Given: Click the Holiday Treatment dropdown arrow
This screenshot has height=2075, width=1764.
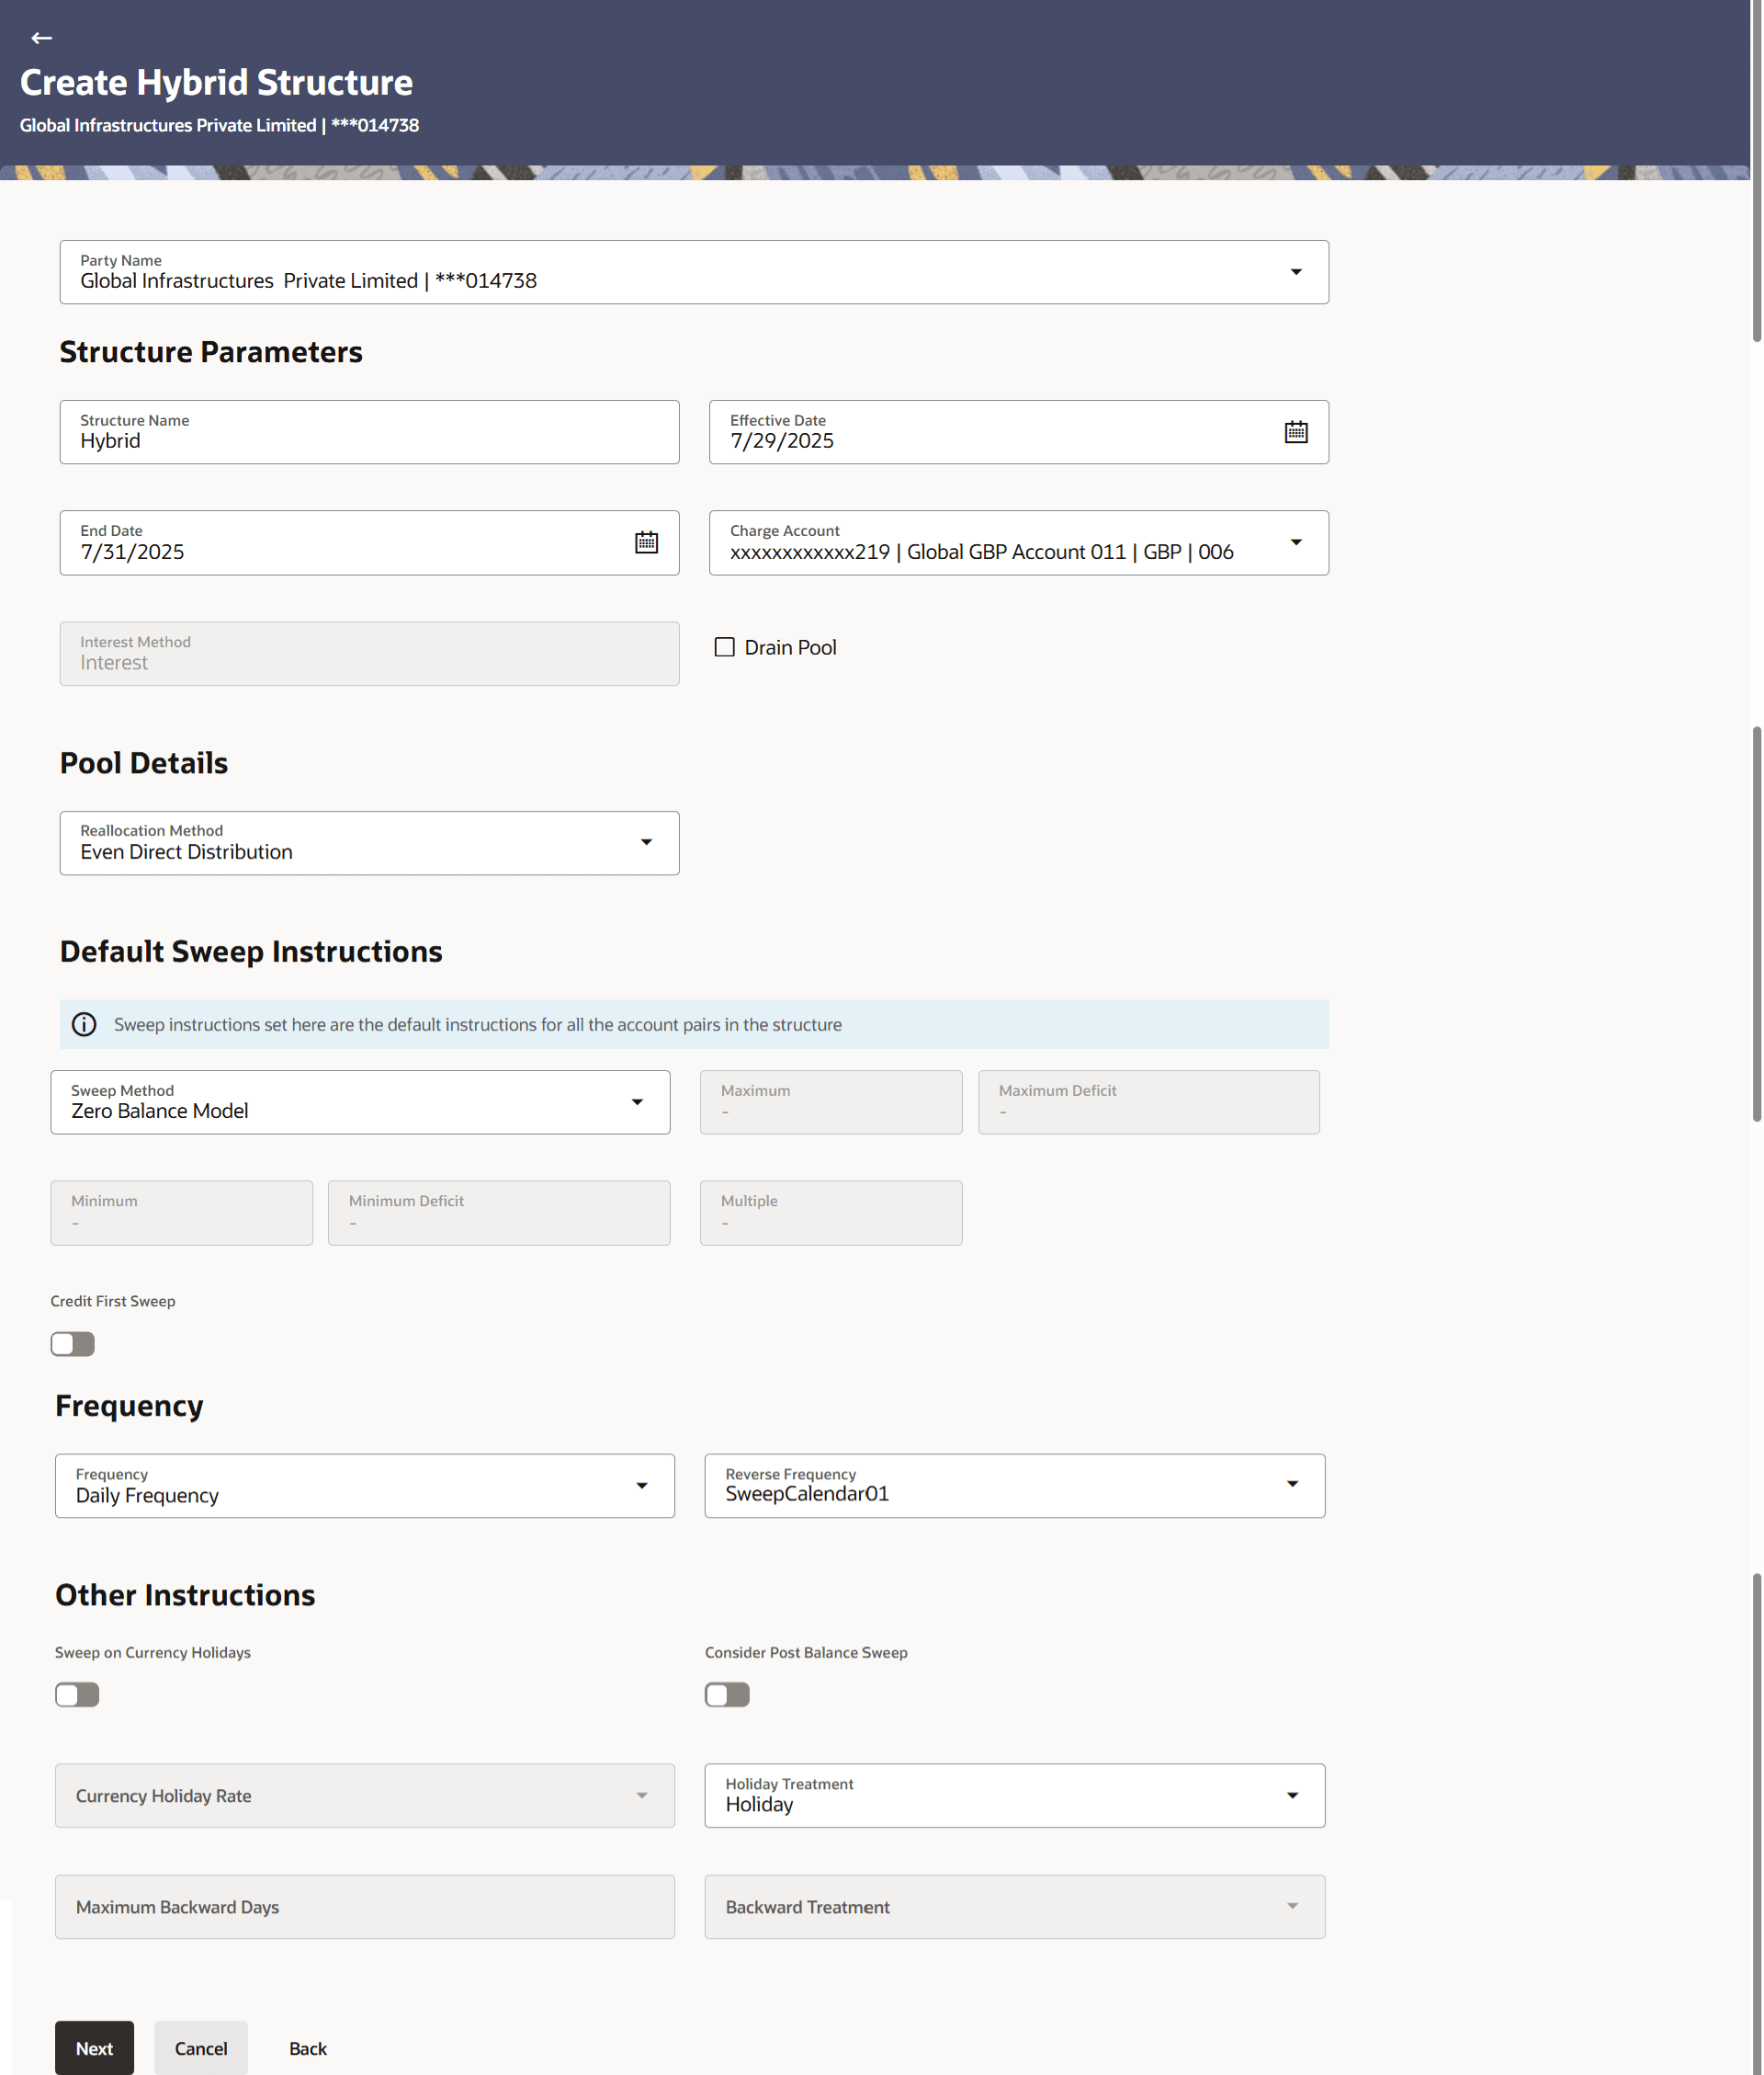Looking at the screenshot, I should click(1292, 1795).
